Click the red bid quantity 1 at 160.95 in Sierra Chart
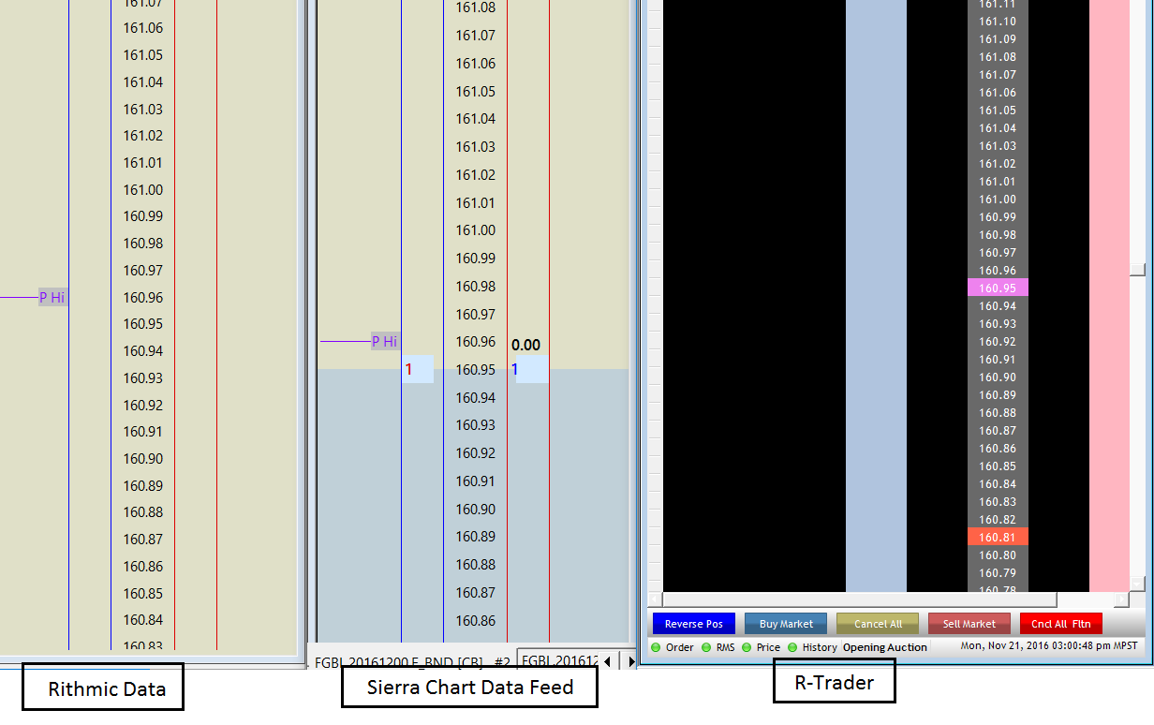The width and height of the screenshot is (1154, 725). (408, 370)
